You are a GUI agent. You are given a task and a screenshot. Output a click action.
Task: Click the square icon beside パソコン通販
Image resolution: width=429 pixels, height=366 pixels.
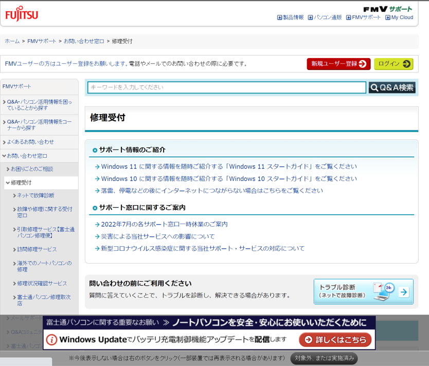point(310,18)
